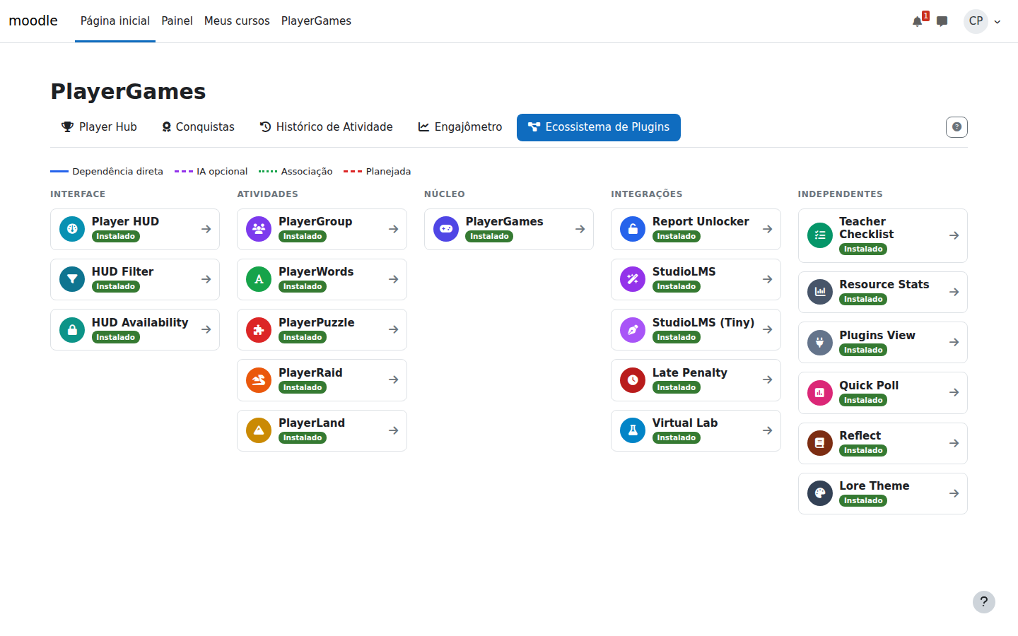Open notifications bell icon
Image resolution: width=1018 pixels, height=636 pixels.
pos(918,21)
